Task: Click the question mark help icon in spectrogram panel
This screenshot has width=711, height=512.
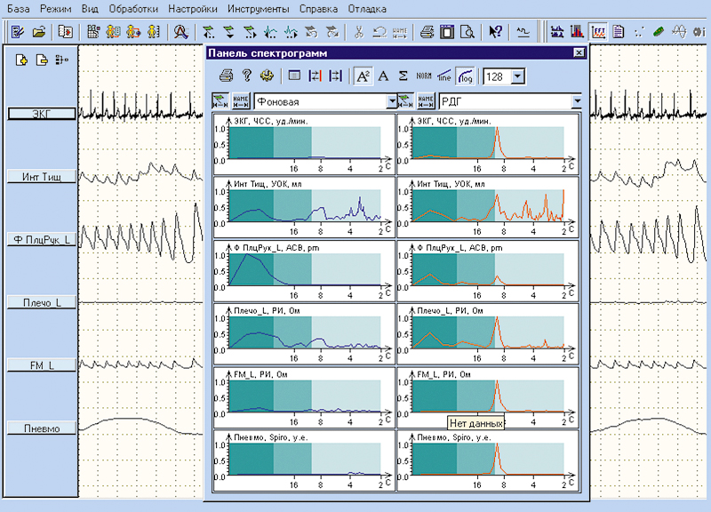Action: click(x=247, y=76)
